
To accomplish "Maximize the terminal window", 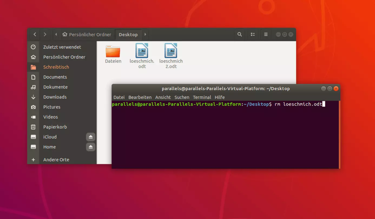I will click(330, 89).
